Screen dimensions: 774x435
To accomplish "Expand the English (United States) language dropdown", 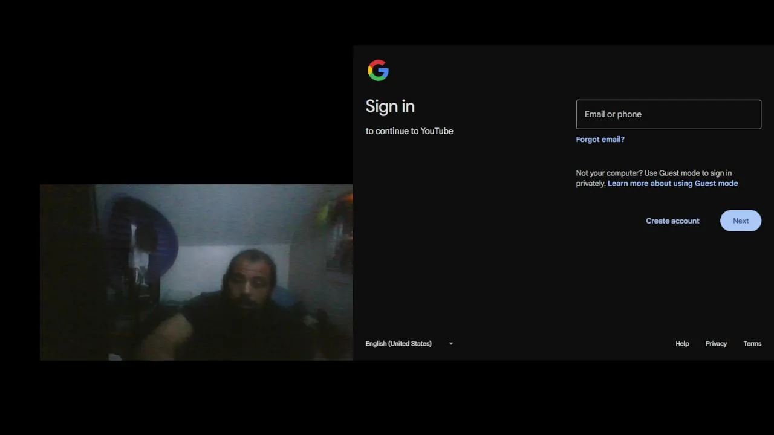I will tap(409, 343).
